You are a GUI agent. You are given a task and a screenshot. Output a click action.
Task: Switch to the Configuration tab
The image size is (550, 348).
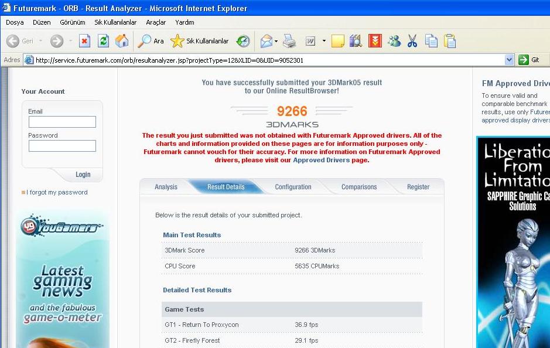click(x=293, y=187)
